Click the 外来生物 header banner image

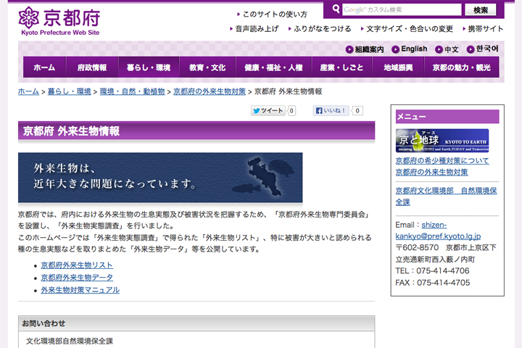click(x=160, y=178)
